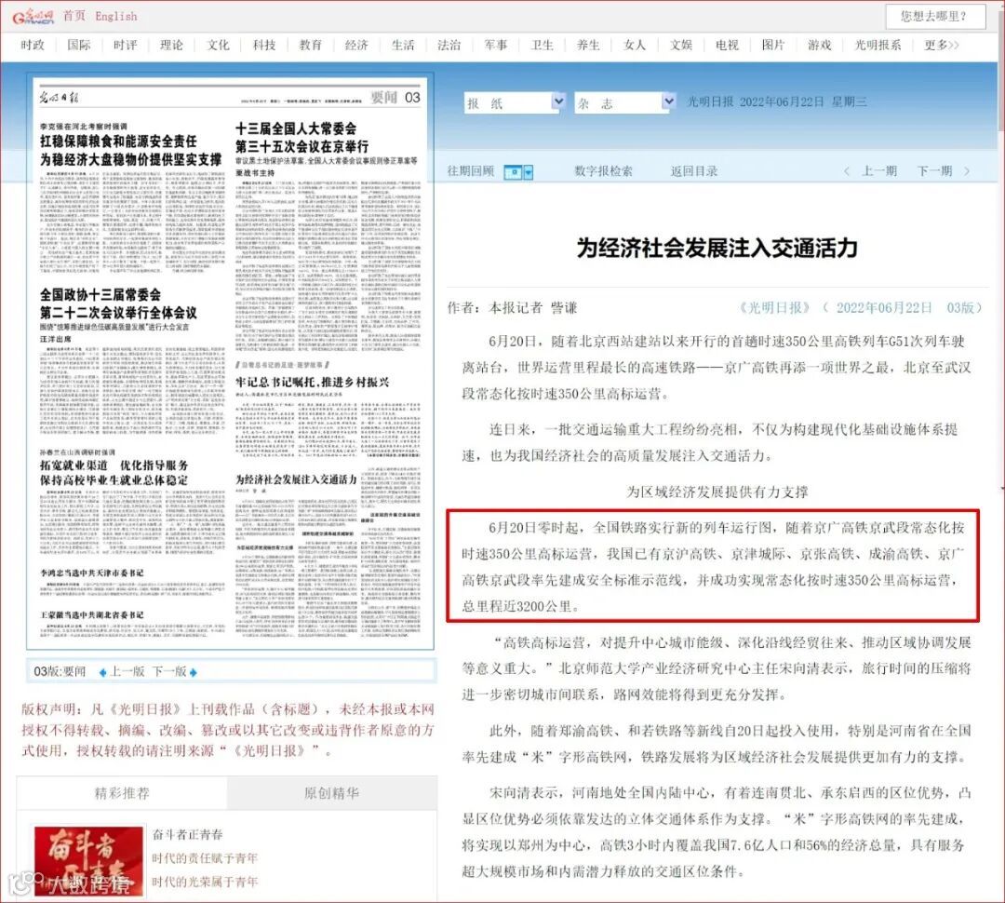The height and width of the screenshot is (903, 1005).
Task: Switch to the 精彩推荐 tab
Action: 122,793
